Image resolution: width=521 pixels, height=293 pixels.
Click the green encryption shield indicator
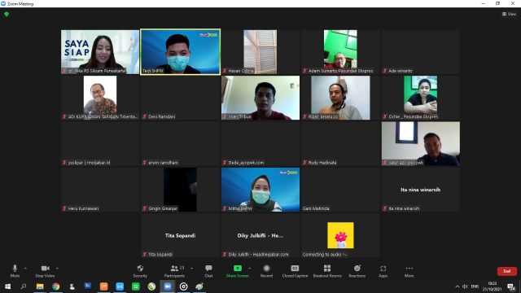[7, 15]
